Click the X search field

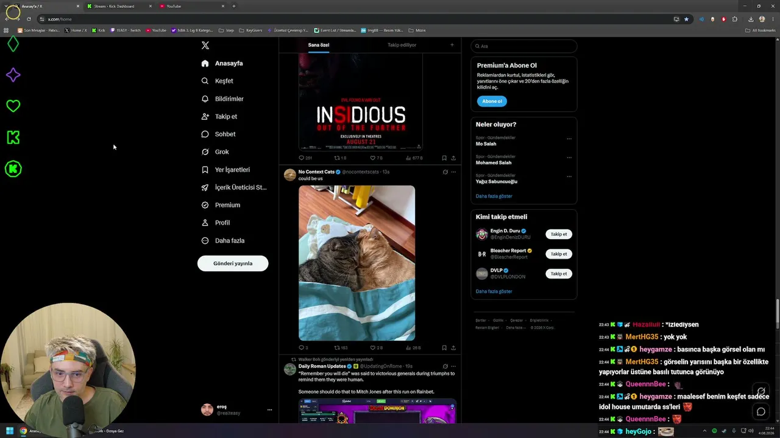click(523, 46)
